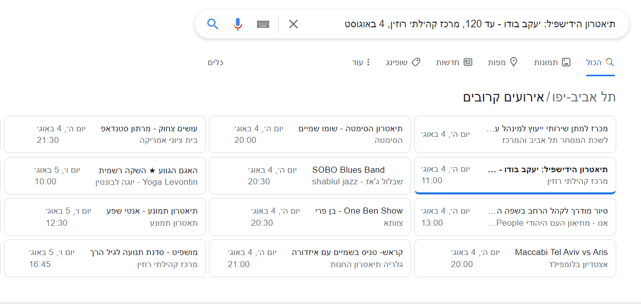Viewport: 641px width, 305px height.
Task: Select the הכול (All) tab
Action: [600, 62]
